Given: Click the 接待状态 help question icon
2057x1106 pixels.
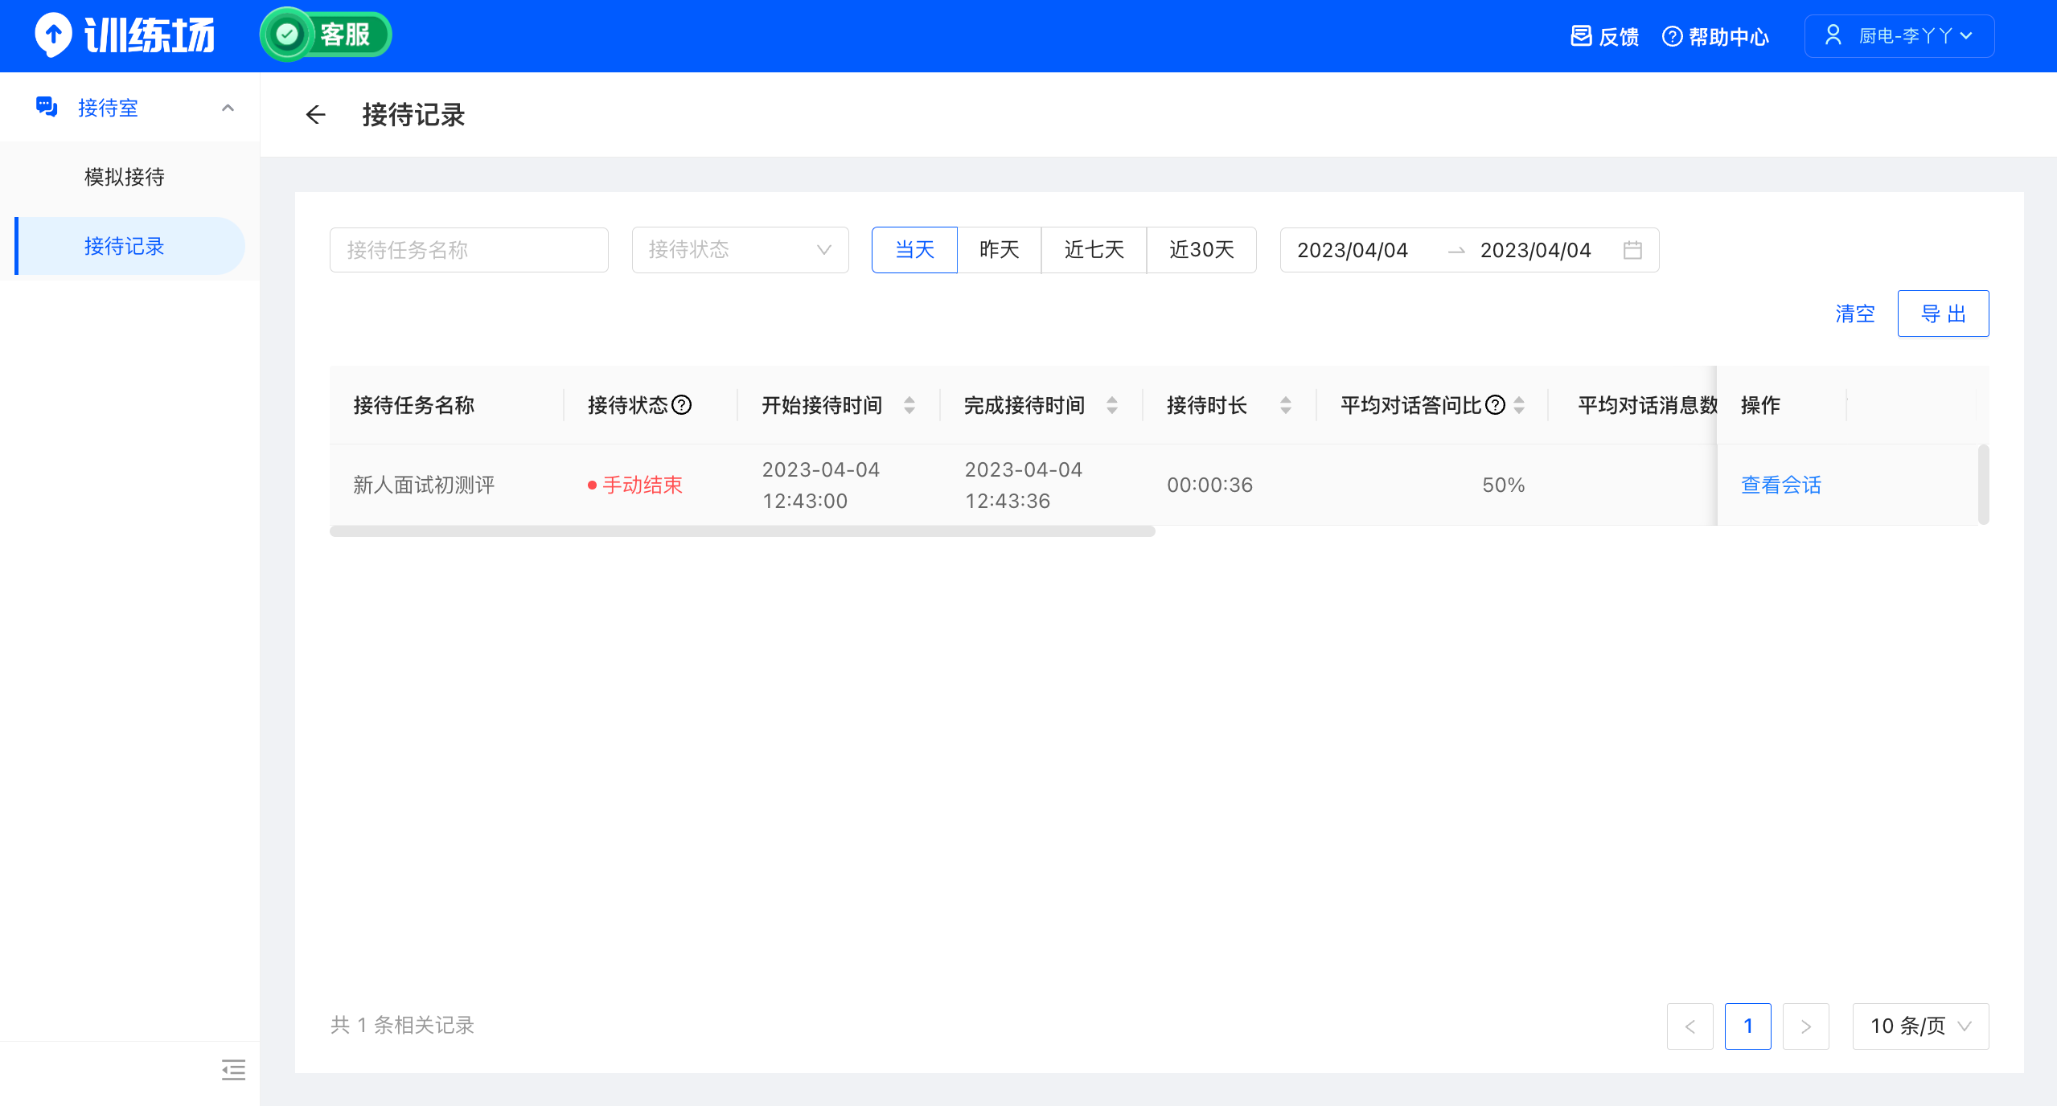Looking at the screenshot, I should tap(682, 405).
